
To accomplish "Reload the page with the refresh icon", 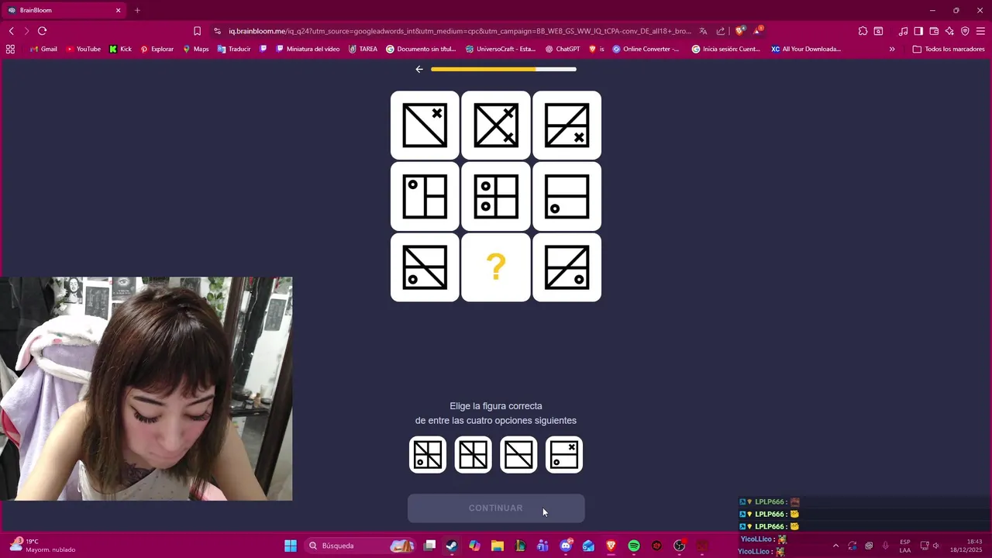I will coord(42,31).
